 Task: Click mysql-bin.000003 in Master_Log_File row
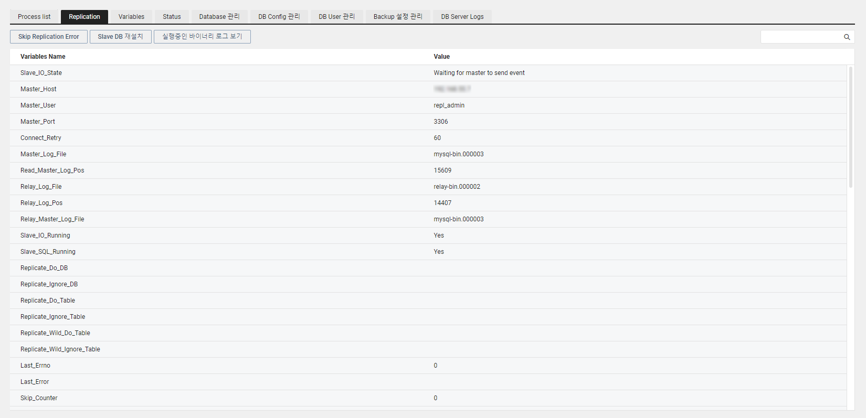[x=459, y=154]
